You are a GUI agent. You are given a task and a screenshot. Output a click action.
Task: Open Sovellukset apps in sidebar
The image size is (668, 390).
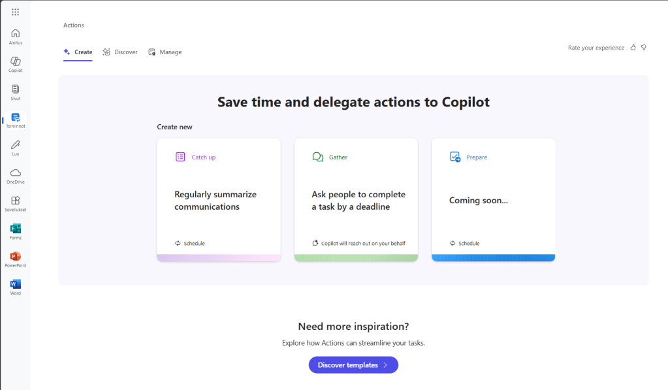[x=16, y=203]
